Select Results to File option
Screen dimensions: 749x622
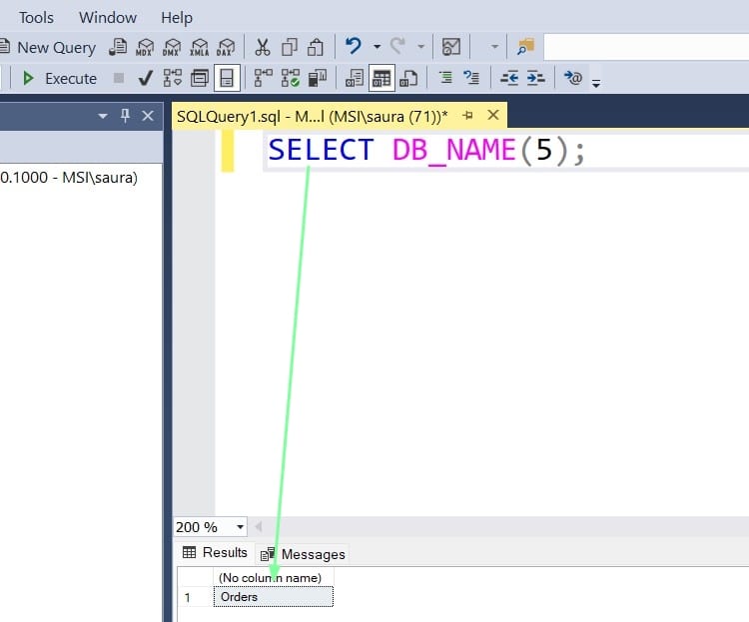coord(408,78)
